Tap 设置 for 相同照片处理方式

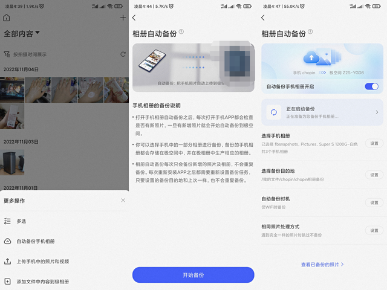coord(374,231)
